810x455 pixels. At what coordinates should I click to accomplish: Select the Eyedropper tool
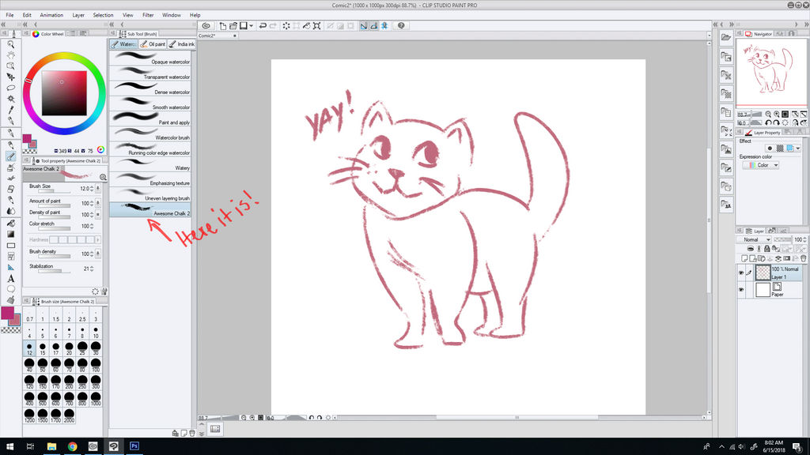pyautogui.click(x=11, y=110)
